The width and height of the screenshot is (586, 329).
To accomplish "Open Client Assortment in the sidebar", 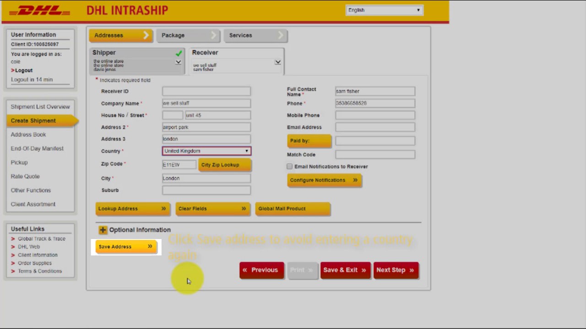I will click(33, 204).
